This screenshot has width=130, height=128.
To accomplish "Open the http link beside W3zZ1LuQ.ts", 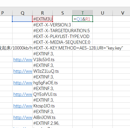I will pos(23,71).
